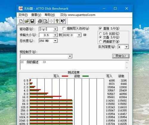Image resolution: width=149 pixels, height=125 pixels.
Task: Close the ATTO Disk Benchmark window
Action: pyautogui.click(x=127, y=9)
